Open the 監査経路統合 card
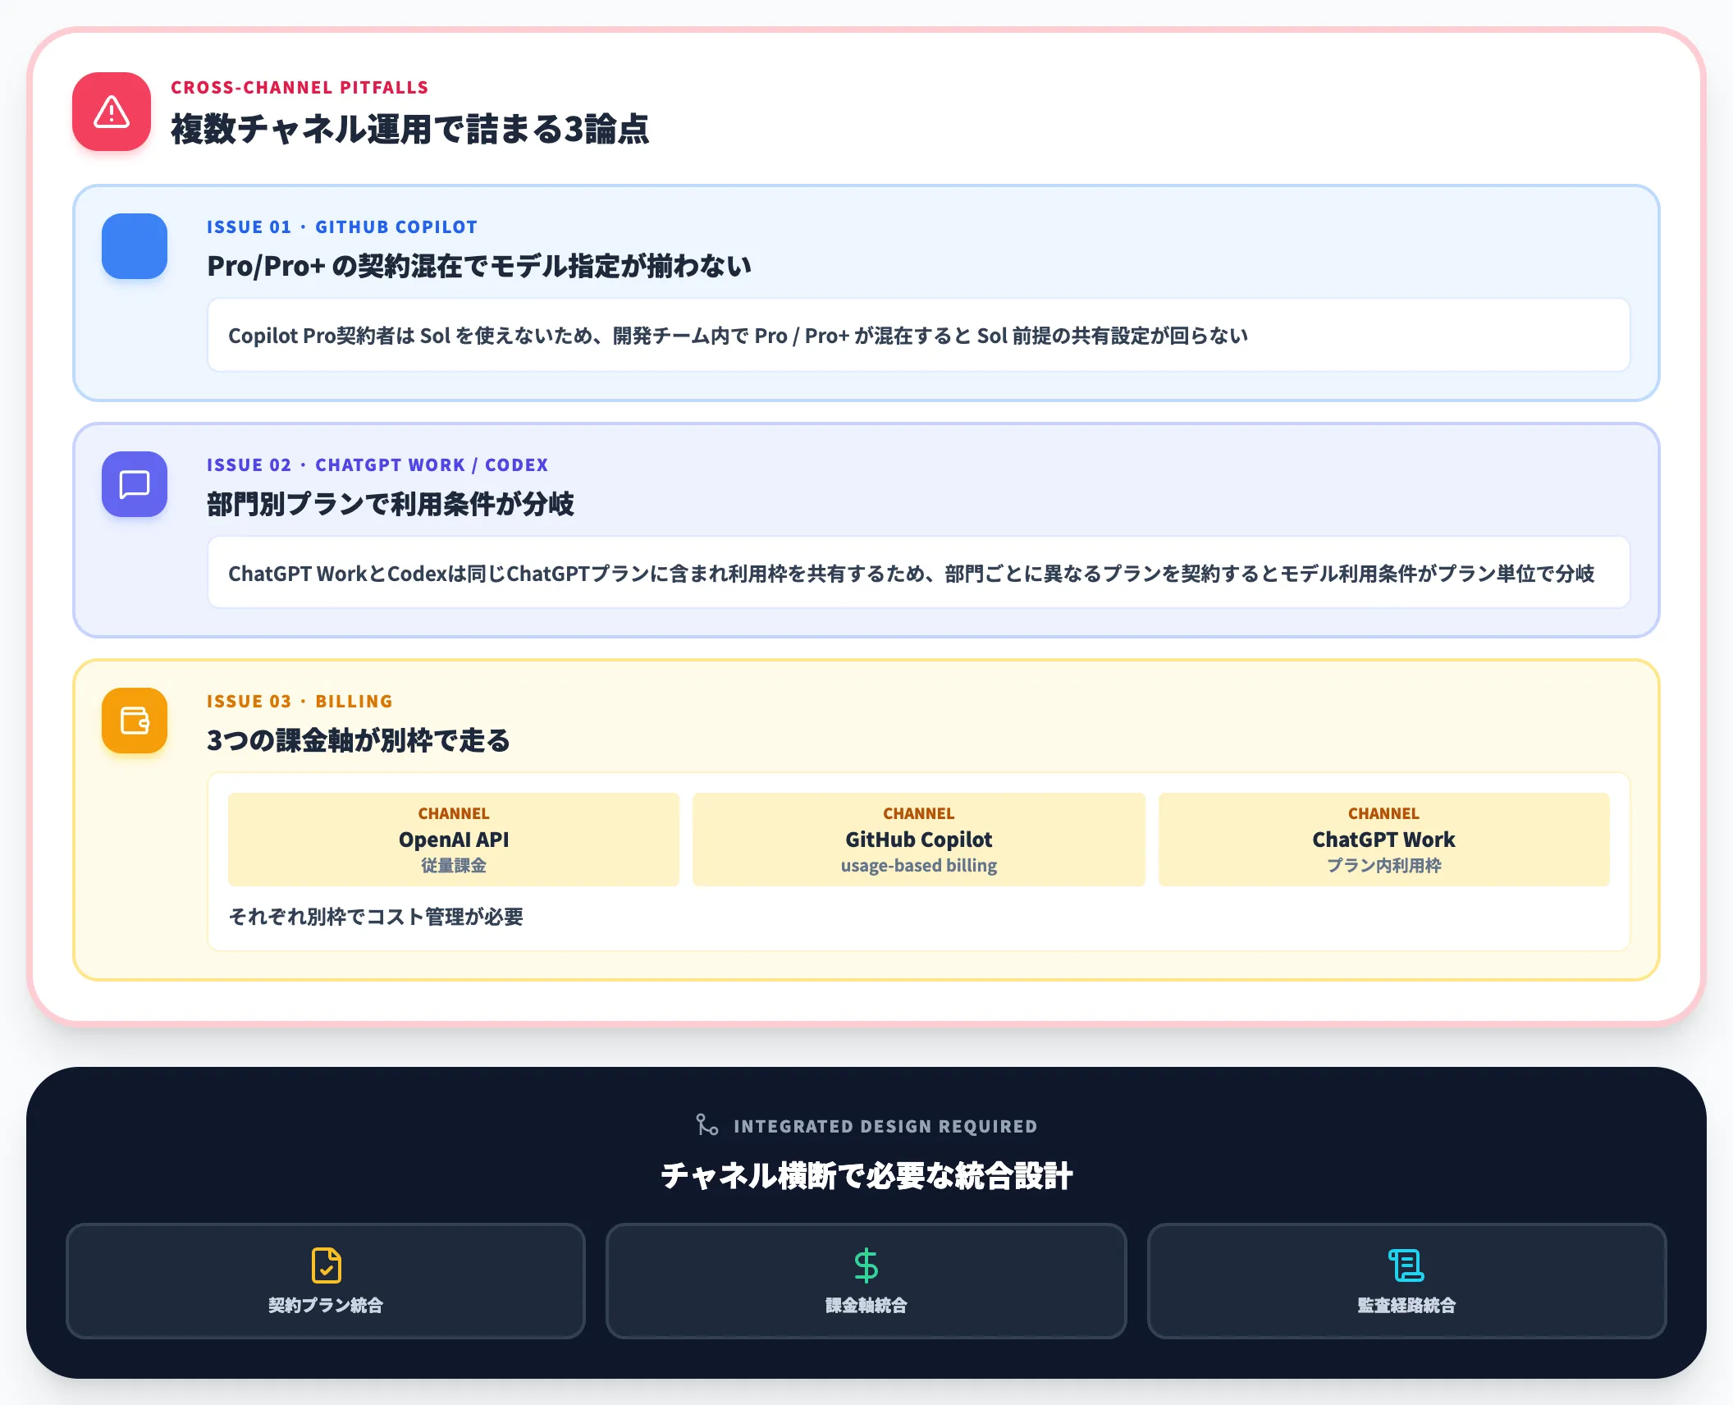The image size is (1733, 1405). pos(1406,1281)
